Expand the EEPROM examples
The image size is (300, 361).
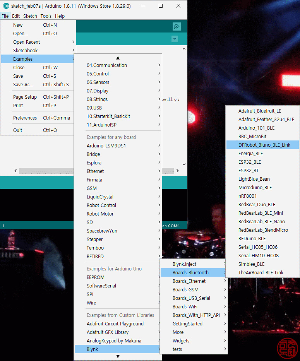[117, 277]
